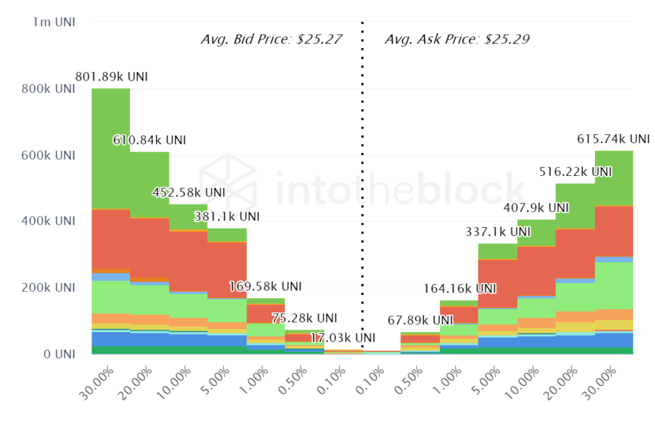
Task: Click the intotheblock watermark logo
Action: click(228, 184)
